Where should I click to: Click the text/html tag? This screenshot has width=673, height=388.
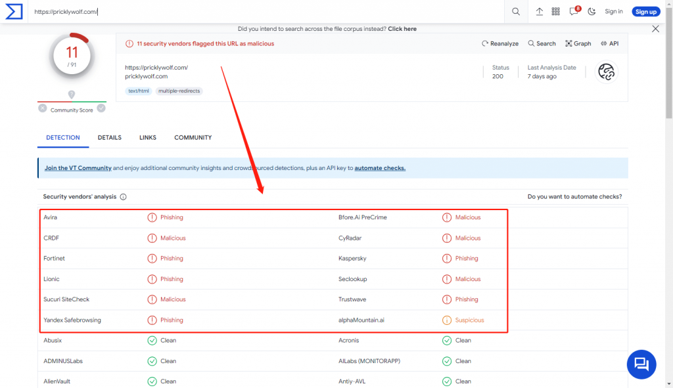click(138, 91)
